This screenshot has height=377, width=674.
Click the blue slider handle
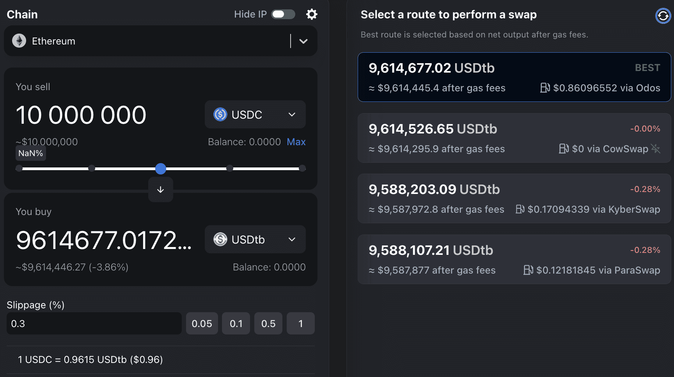click(x=161, y=169)
